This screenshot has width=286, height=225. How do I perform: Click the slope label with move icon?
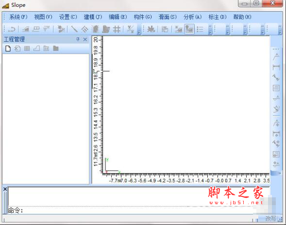(x=276, y=123)
